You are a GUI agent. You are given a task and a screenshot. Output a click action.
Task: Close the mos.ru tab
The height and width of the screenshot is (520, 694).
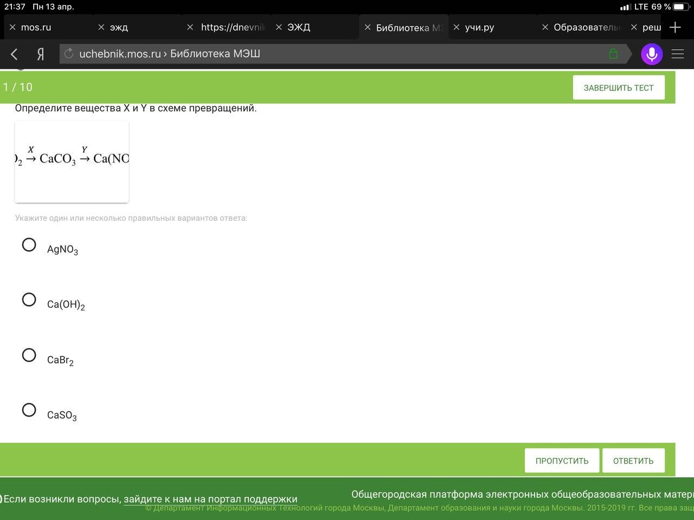[x=12, y=27]
